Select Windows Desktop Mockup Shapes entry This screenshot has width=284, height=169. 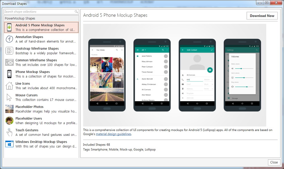(x=41, y=144)
